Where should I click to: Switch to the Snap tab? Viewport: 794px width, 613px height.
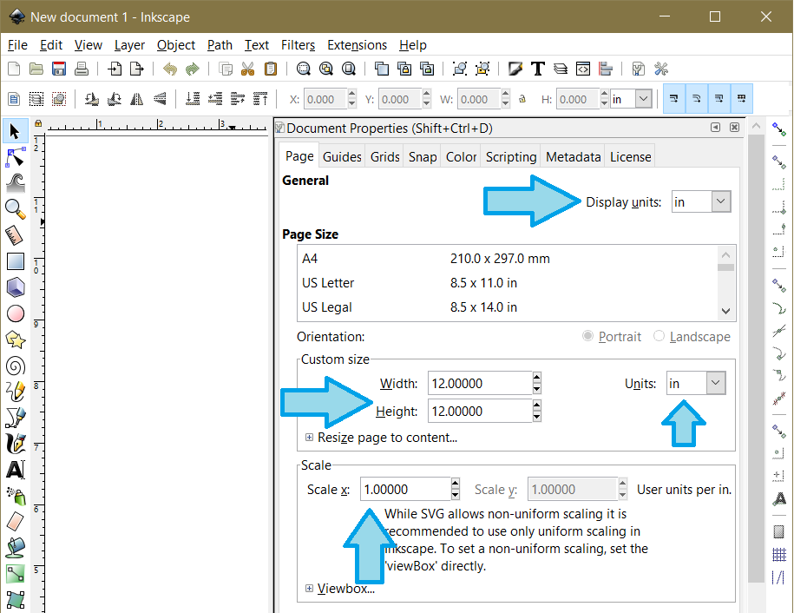pos(423,157)
